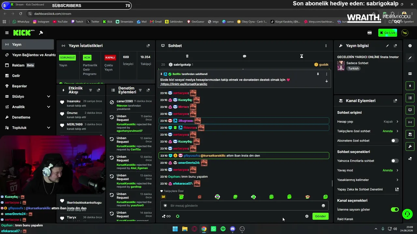Image resolution: width=417 pixels, height=234 pixels.
Task: Click the Gönder send button
Action: [320, 216]
